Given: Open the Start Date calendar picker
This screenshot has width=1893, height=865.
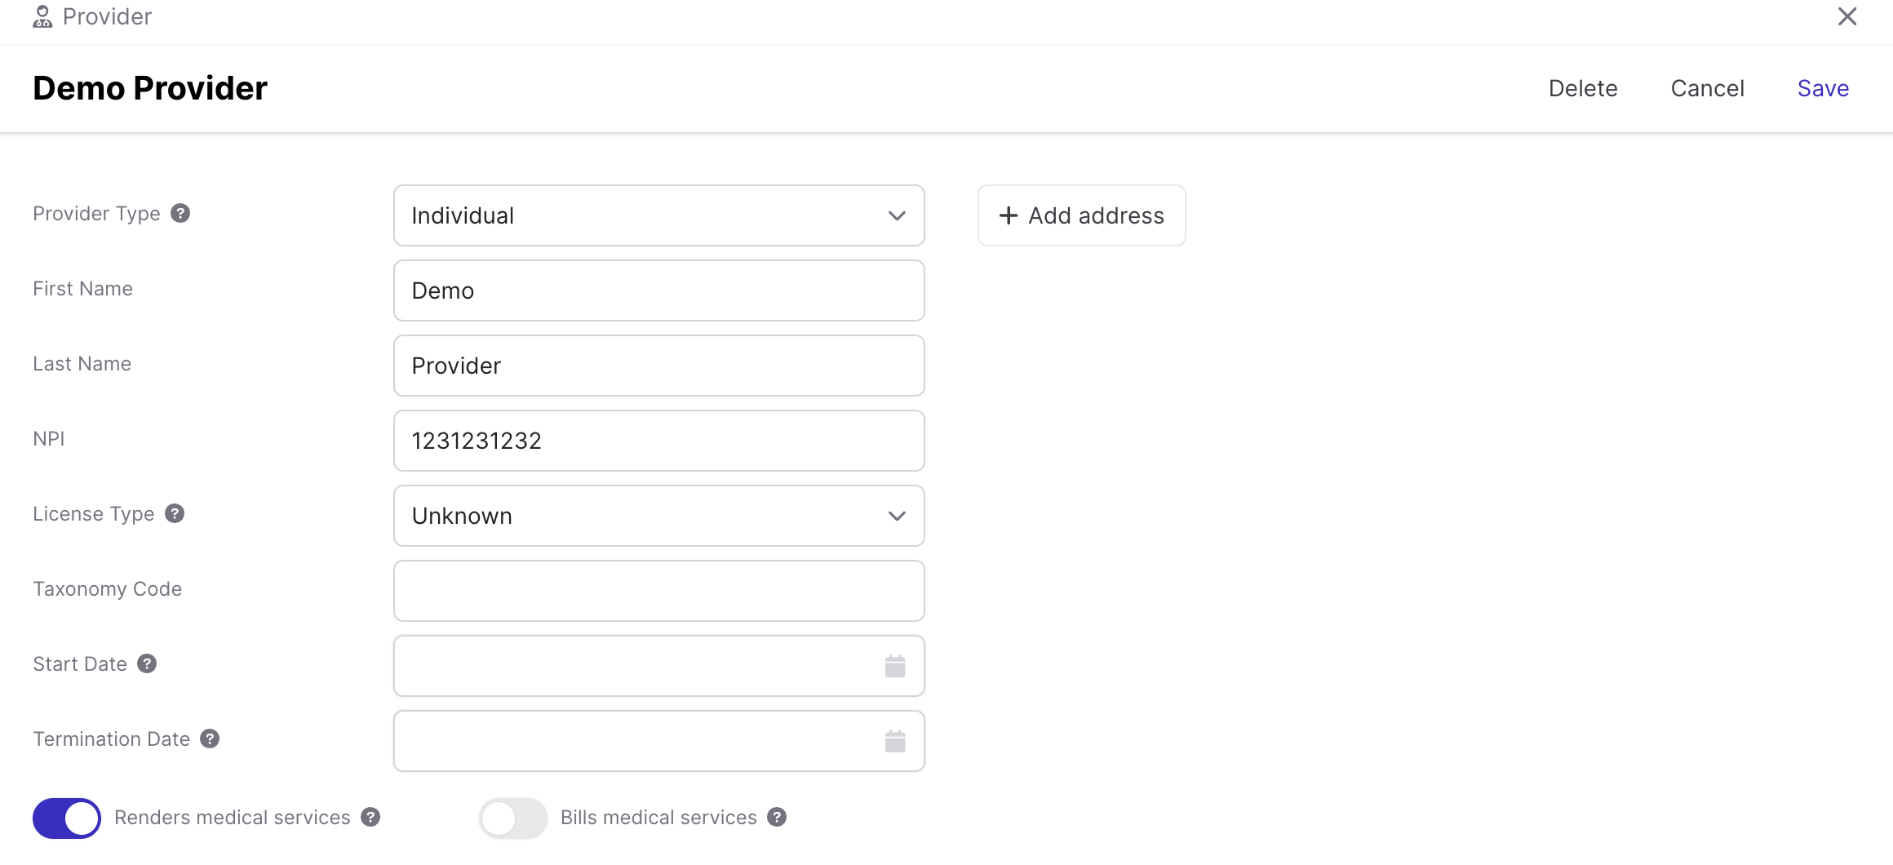Looking at the screenshot, I should (895, 666).
